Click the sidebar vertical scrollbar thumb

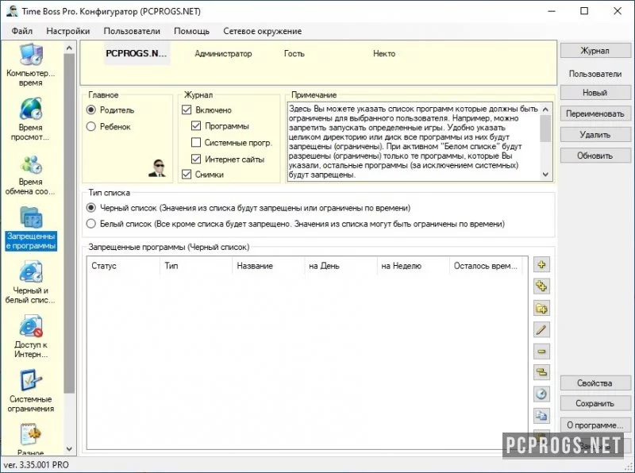click(x=69, y=223)
